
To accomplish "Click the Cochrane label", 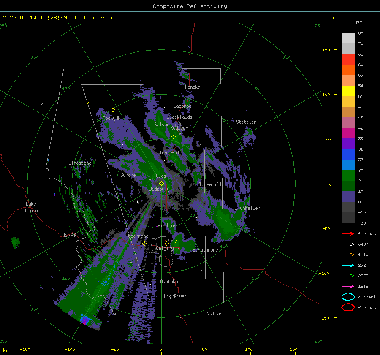I will tap(138, 236).
